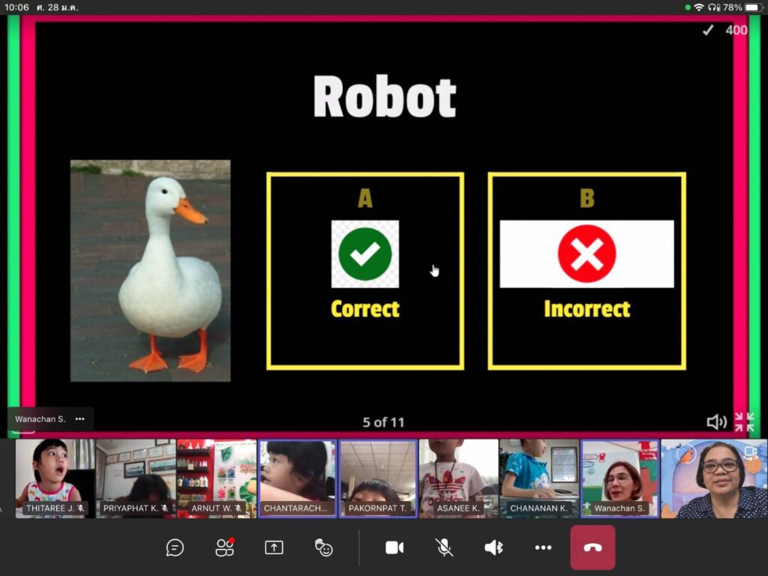Hang up the call
Image resolution: width=768 pixels, height=576 pixels.
[592, 547]
